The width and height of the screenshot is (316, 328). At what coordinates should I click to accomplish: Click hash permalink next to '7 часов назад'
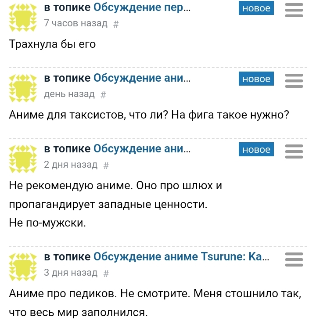[116, 24]
